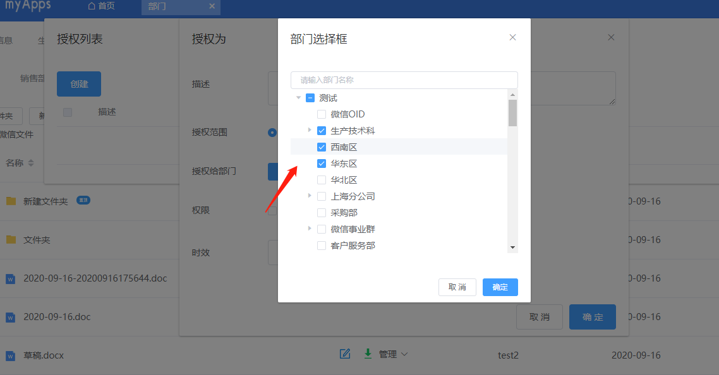Toggle the 测试 root checkbox
Viewport: 719px width, 375px height.
pyautogui.click(x=310, y=98)
